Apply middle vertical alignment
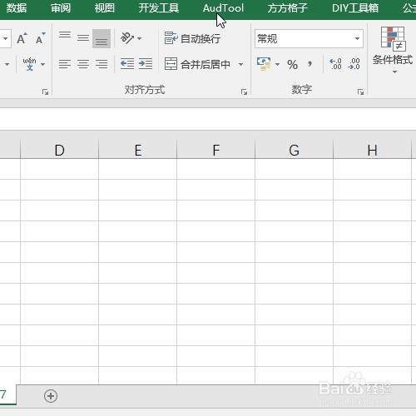 (x=83, y=38)
